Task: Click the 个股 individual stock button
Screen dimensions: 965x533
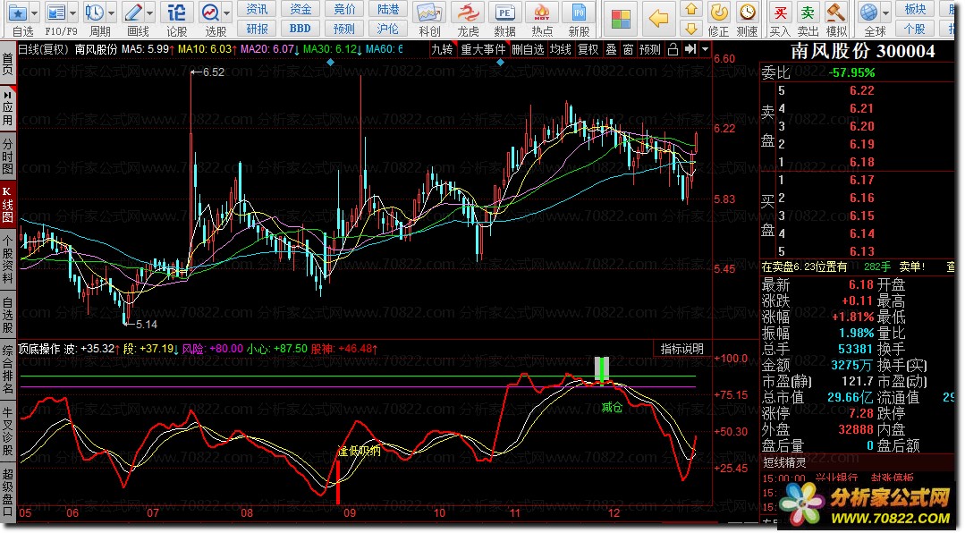Action: (x=915, y=29)
